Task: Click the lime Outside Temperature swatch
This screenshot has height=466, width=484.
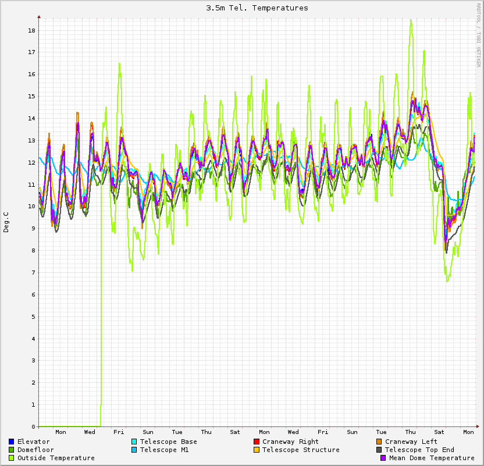Action: click(x=12, y=458)
